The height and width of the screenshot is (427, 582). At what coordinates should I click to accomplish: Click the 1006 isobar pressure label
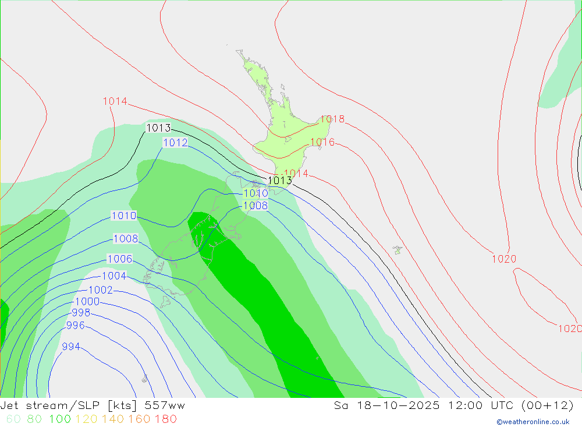(x=119, y=259)
